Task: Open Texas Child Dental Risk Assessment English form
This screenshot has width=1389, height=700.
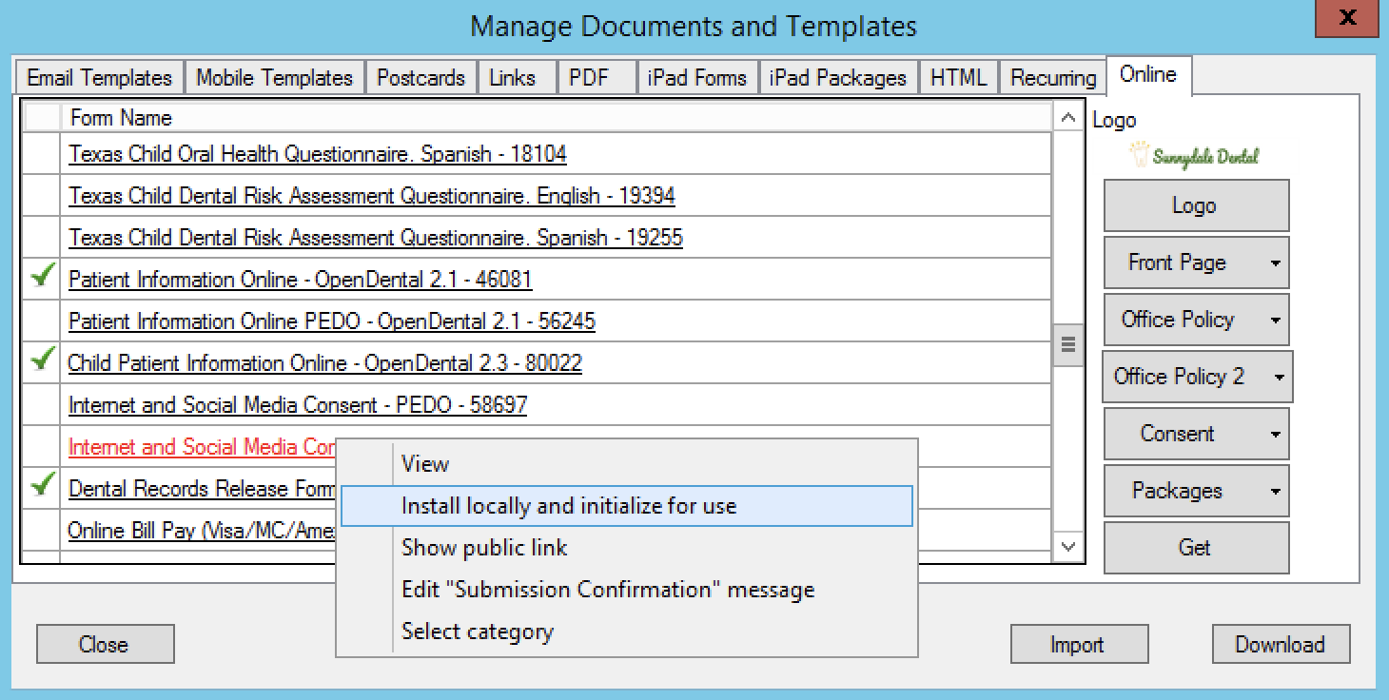Action: (x=372, y=196)
